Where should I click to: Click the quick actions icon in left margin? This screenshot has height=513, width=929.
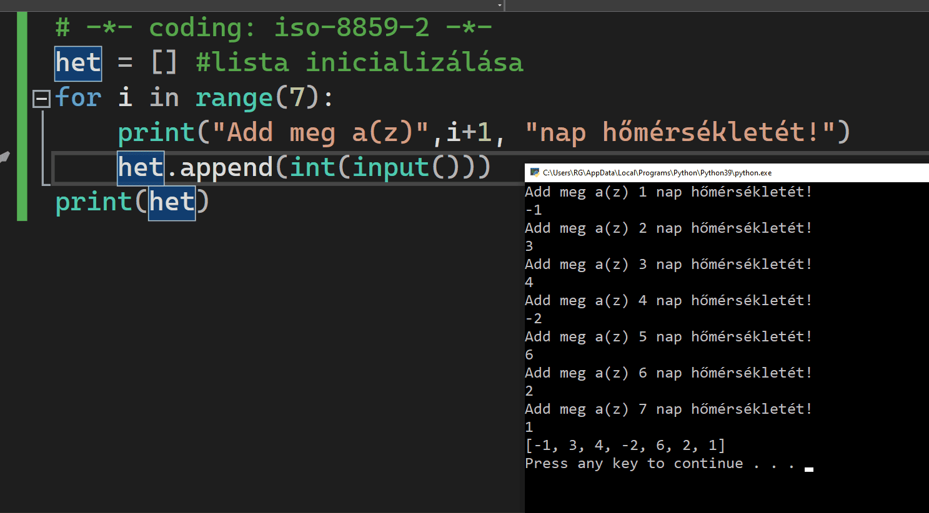point(4,157)
